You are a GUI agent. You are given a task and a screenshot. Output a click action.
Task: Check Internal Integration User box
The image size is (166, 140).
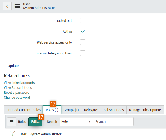click(x=83, y=53)
